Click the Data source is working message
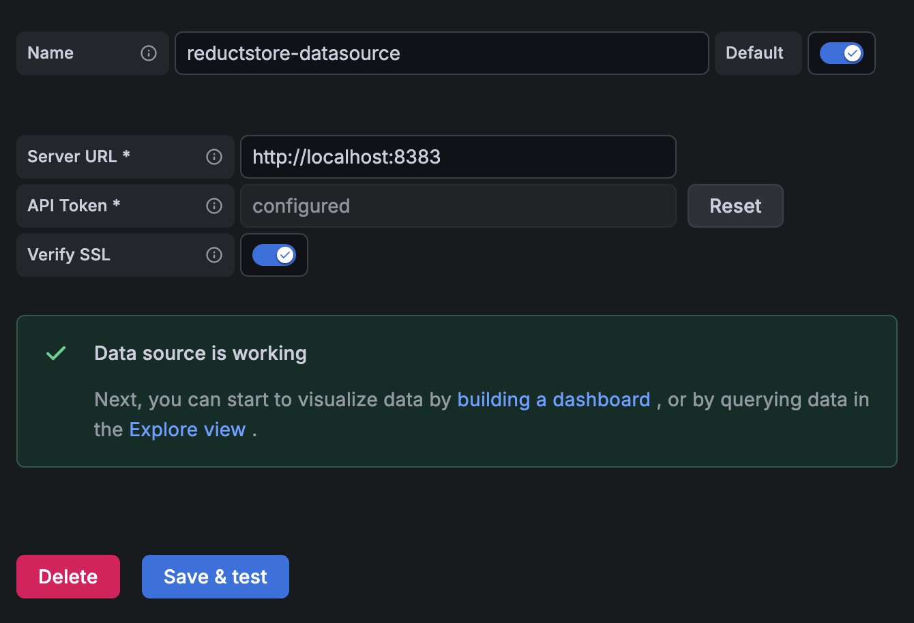Viewport: 914px width, 623px height. pyautogui.click(x=201, y=353)
